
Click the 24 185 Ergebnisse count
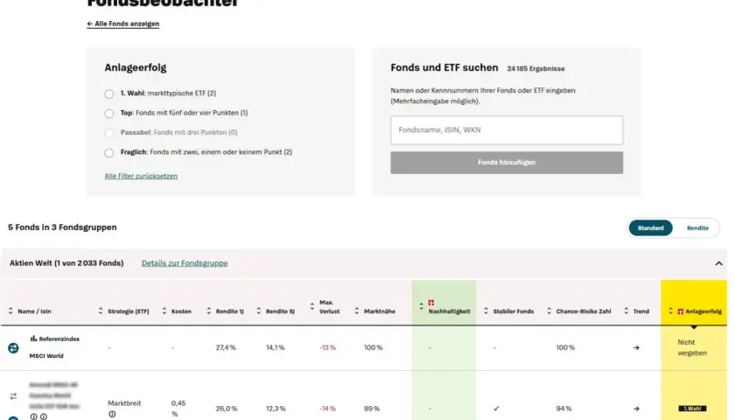(535, 68)
